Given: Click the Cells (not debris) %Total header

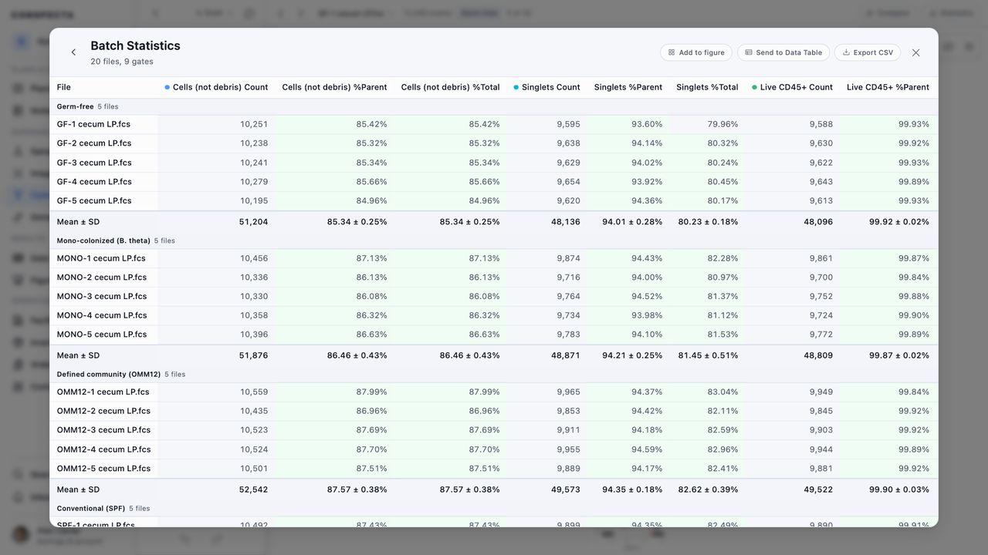Looking at the screenshot, I should [450, 87].
